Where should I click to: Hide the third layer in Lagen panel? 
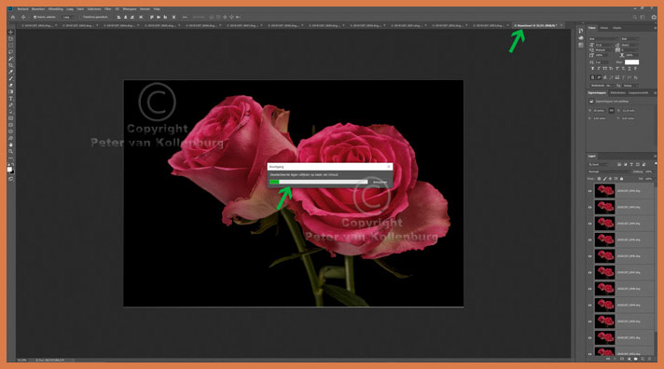pos(590,224)
